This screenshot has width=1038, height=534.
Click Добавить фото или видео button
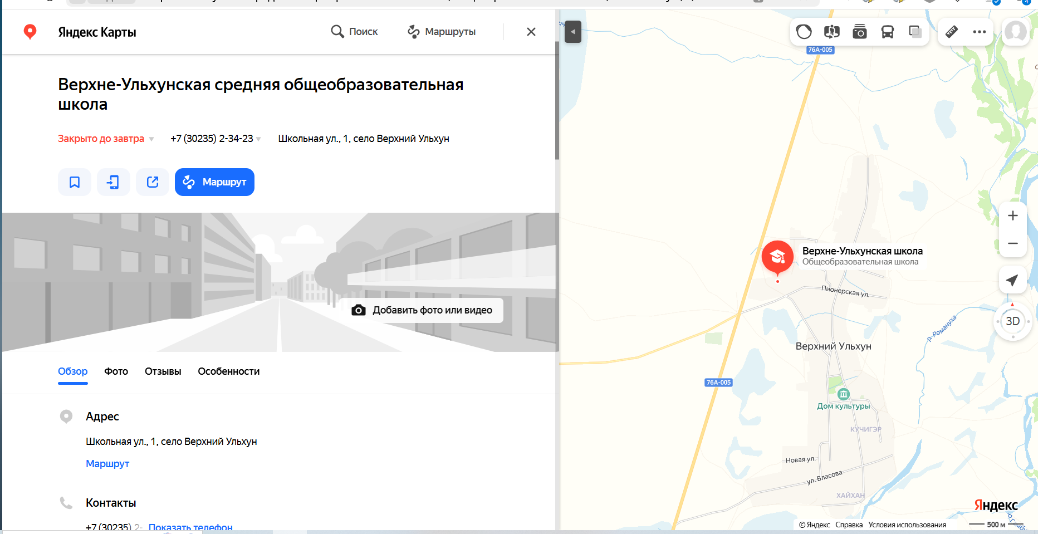pyautogui.click(x=422, y=310)
